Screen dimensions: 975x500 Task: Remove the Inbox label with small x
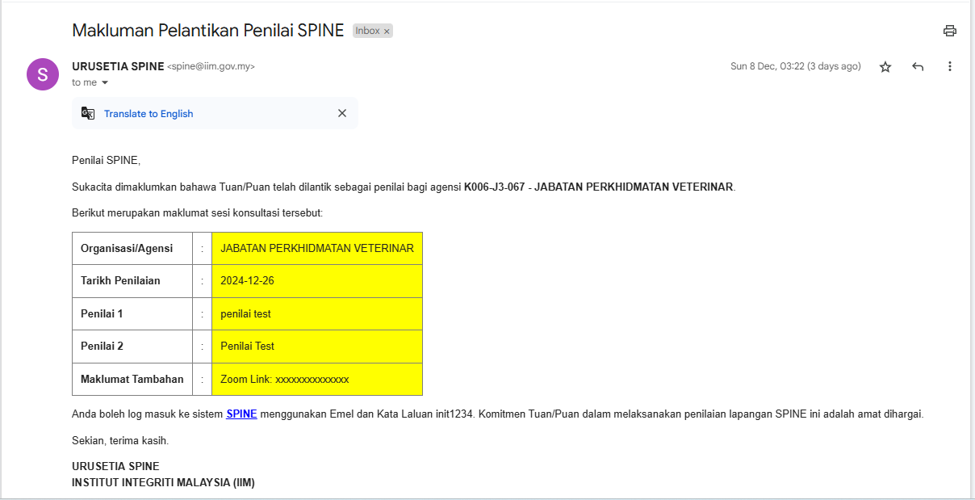pos(387,32)
